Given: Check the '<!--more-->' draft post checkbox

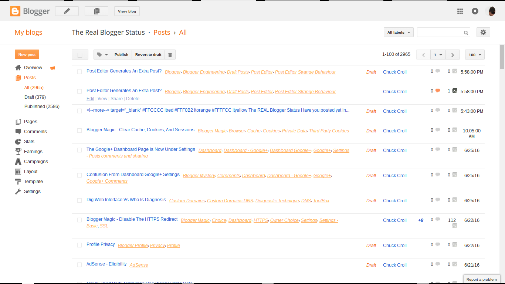Looking at the screenshot, I should (79, 111).
